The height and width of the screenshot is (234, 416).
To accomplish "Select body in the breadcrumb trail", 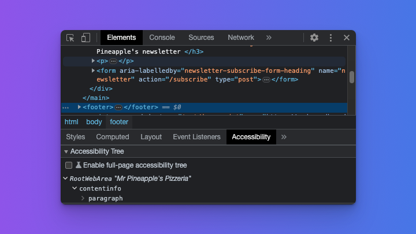I will (x=94, y=122).
